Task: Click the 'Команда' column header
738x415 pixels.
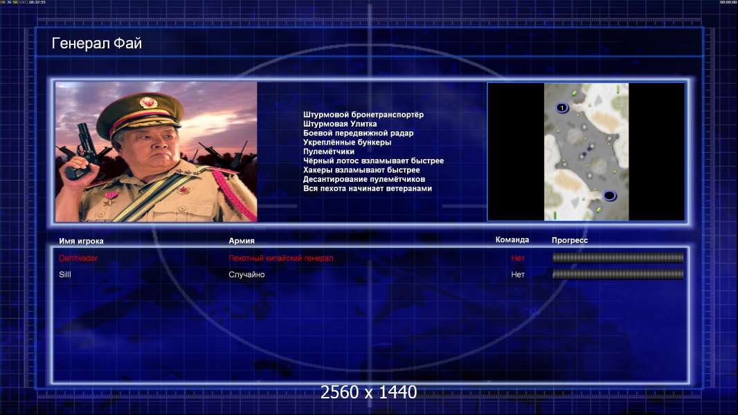Action: click(512, 240)
